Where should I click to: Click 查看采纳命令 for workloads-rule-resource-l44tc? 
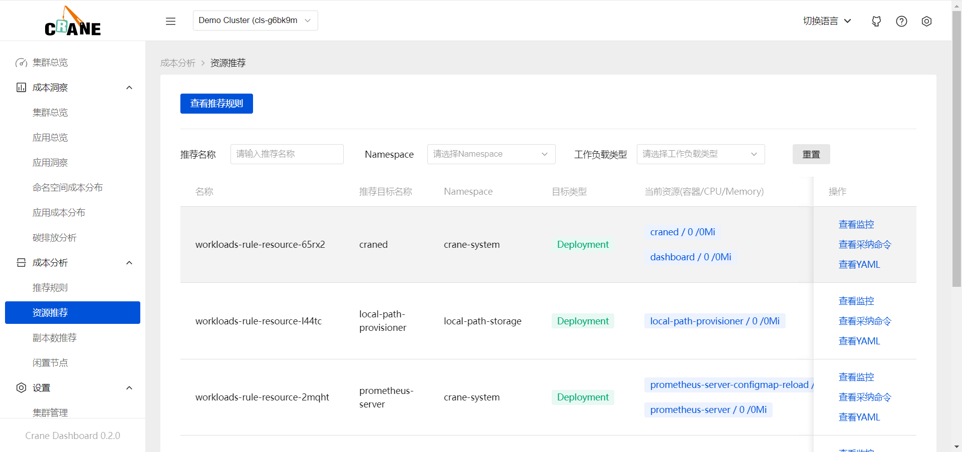coord(865,321)
